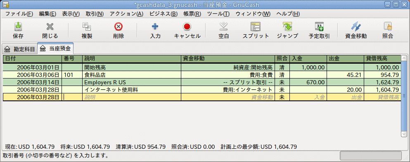This screenshot has height=162, width=410.
Task: Click the 費用:インターネット transfer cell
Action: 228,90
